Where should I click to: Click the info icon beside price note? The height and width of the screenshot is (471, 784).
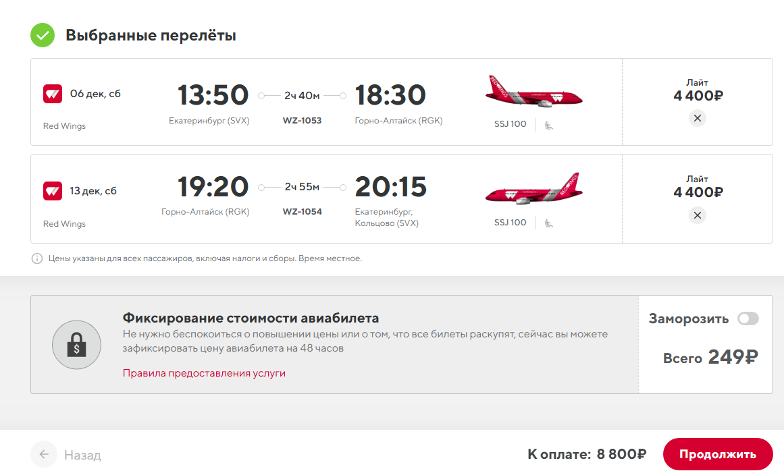pyautogui.click(x=37, y=258)
